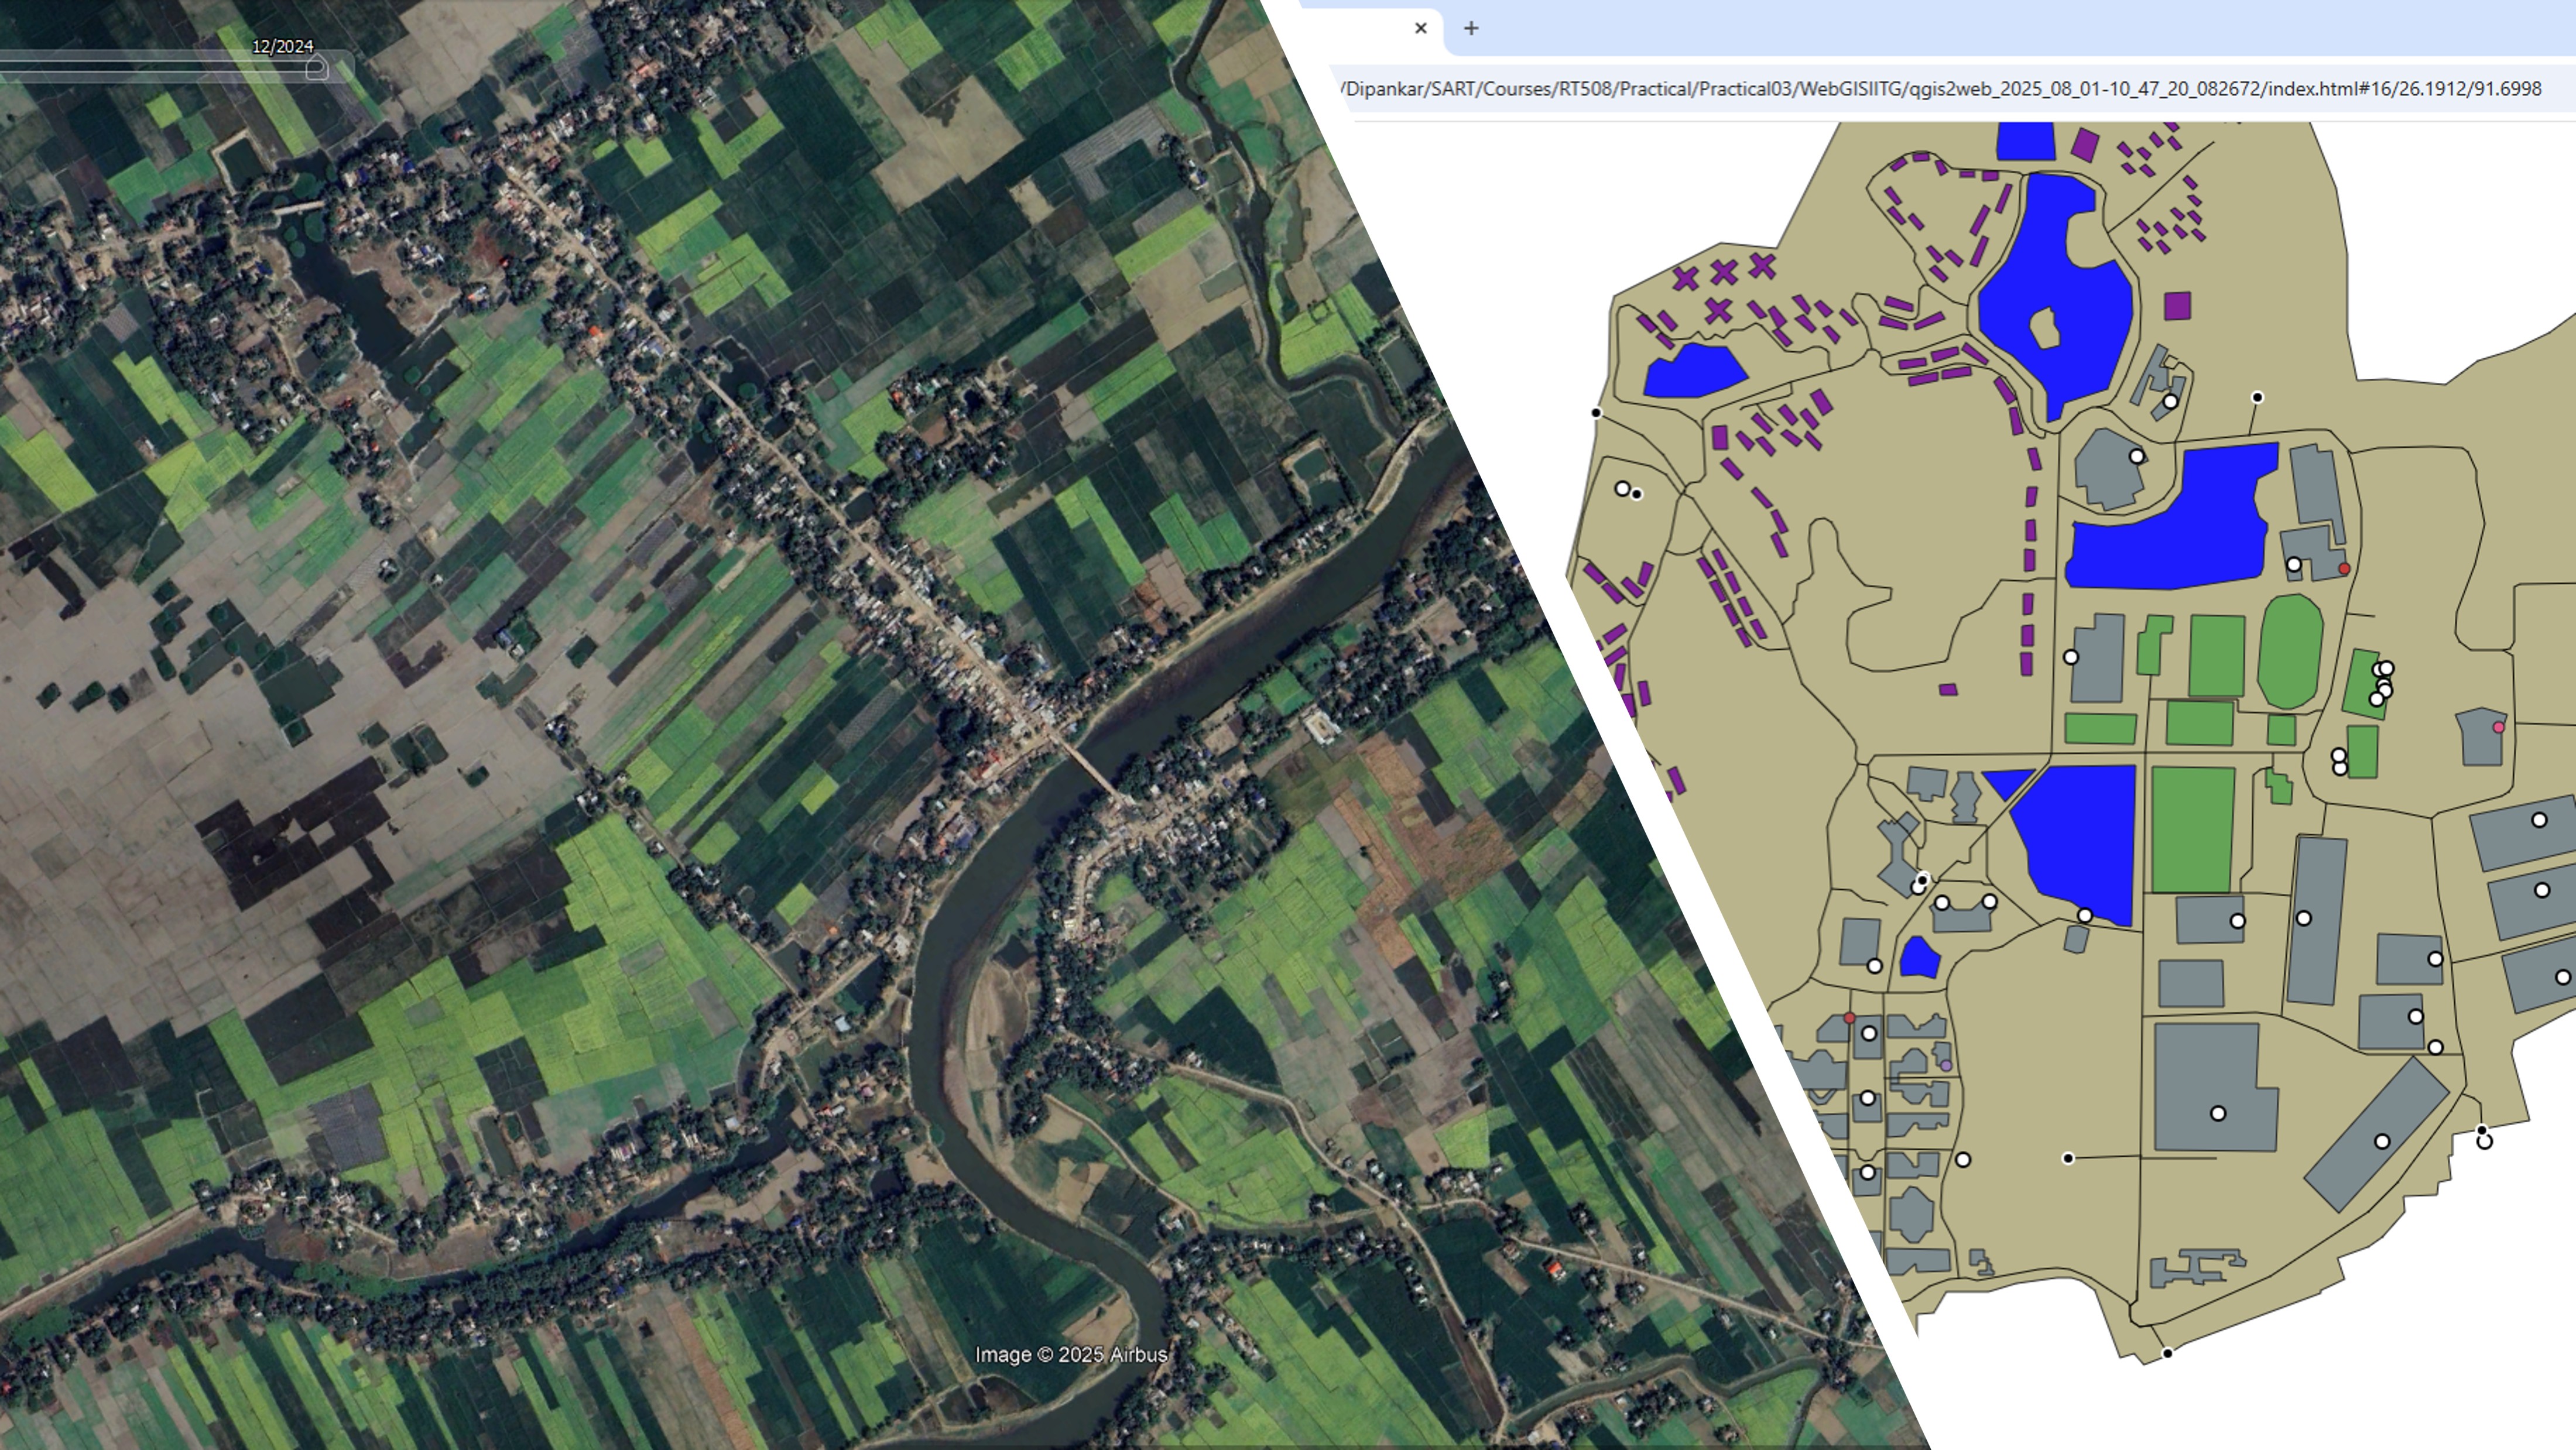Click the isolated purple square building
This screenshot has width=2576, height=1450.
[x=2177, y=306]
